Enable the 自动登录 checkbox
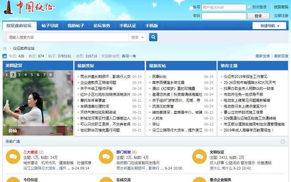Image resolution: width=291 pixels, height=182 pixels. pos(249,7)
